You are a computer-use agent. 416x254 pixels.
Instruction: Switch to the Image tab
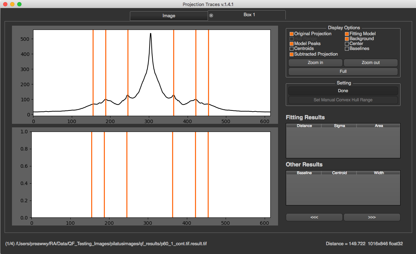coord(169,15)
